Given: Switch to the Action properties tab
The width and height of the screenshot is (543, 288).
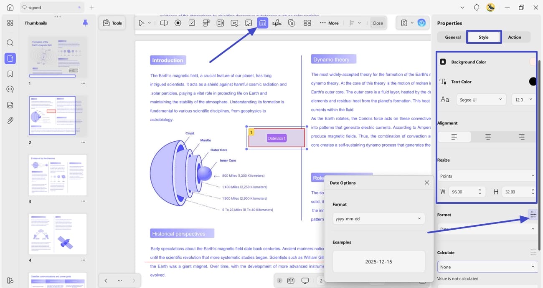Looking at the screenshot, I should [x=515, y=37].
